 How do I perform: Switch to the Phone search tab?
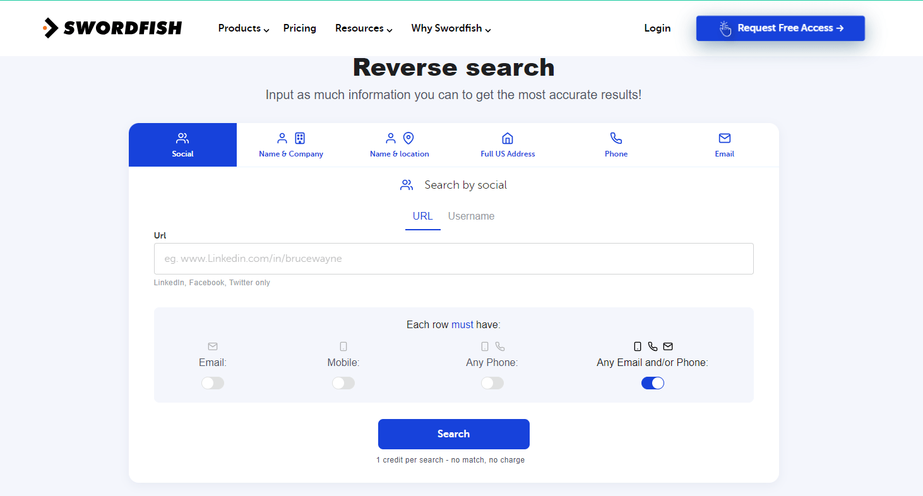pyautogui.click(x=616, y=145)
